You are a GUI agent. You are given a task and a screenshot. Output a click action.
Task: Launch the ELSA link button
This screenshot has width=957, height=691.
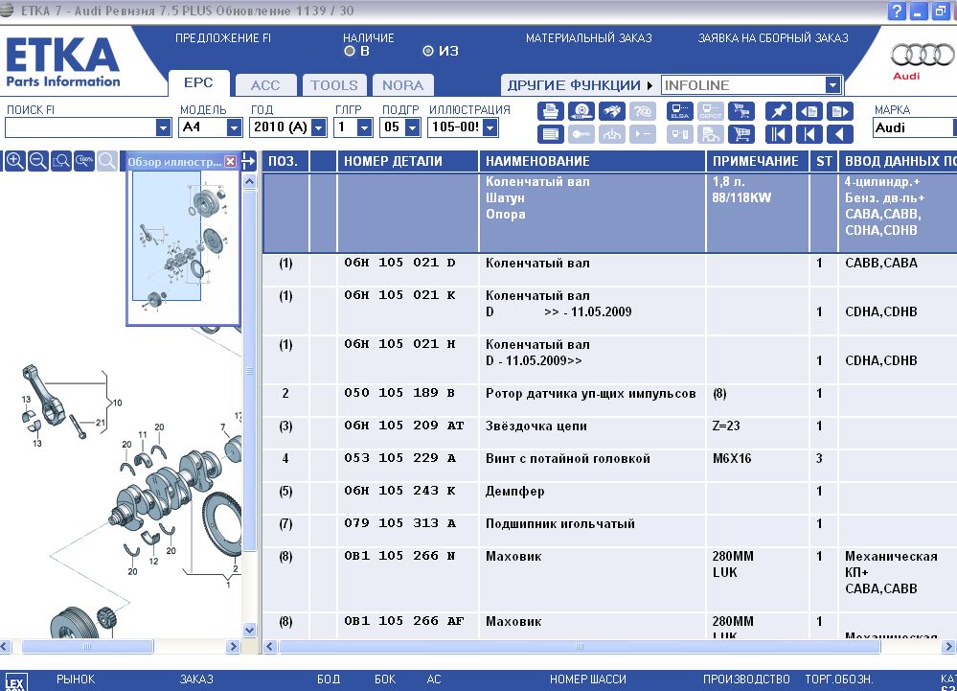coord(679,111)
